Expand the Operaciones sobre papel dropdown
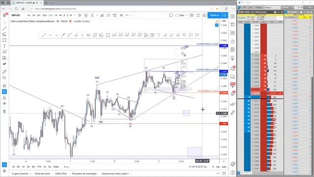This screenshot has height=177, width=314. [x=115, y=174]
